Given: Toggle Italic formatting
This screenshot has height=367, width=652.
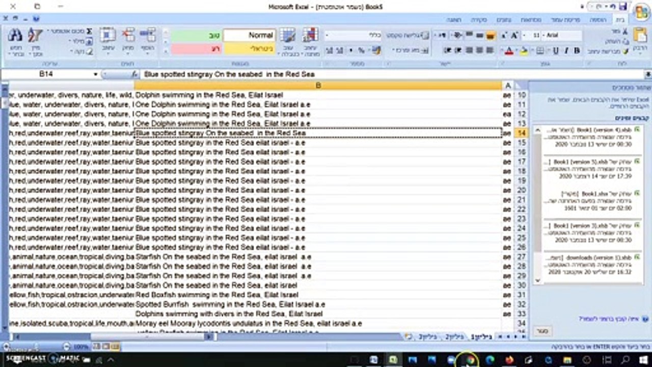Looking at the screenshot, I should (x=566, y=50).
